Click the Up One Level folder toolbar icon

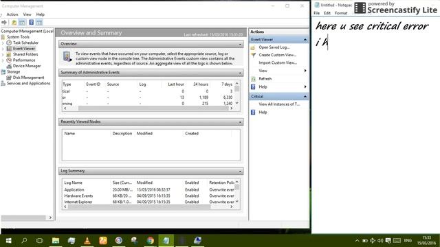point(14,23)
